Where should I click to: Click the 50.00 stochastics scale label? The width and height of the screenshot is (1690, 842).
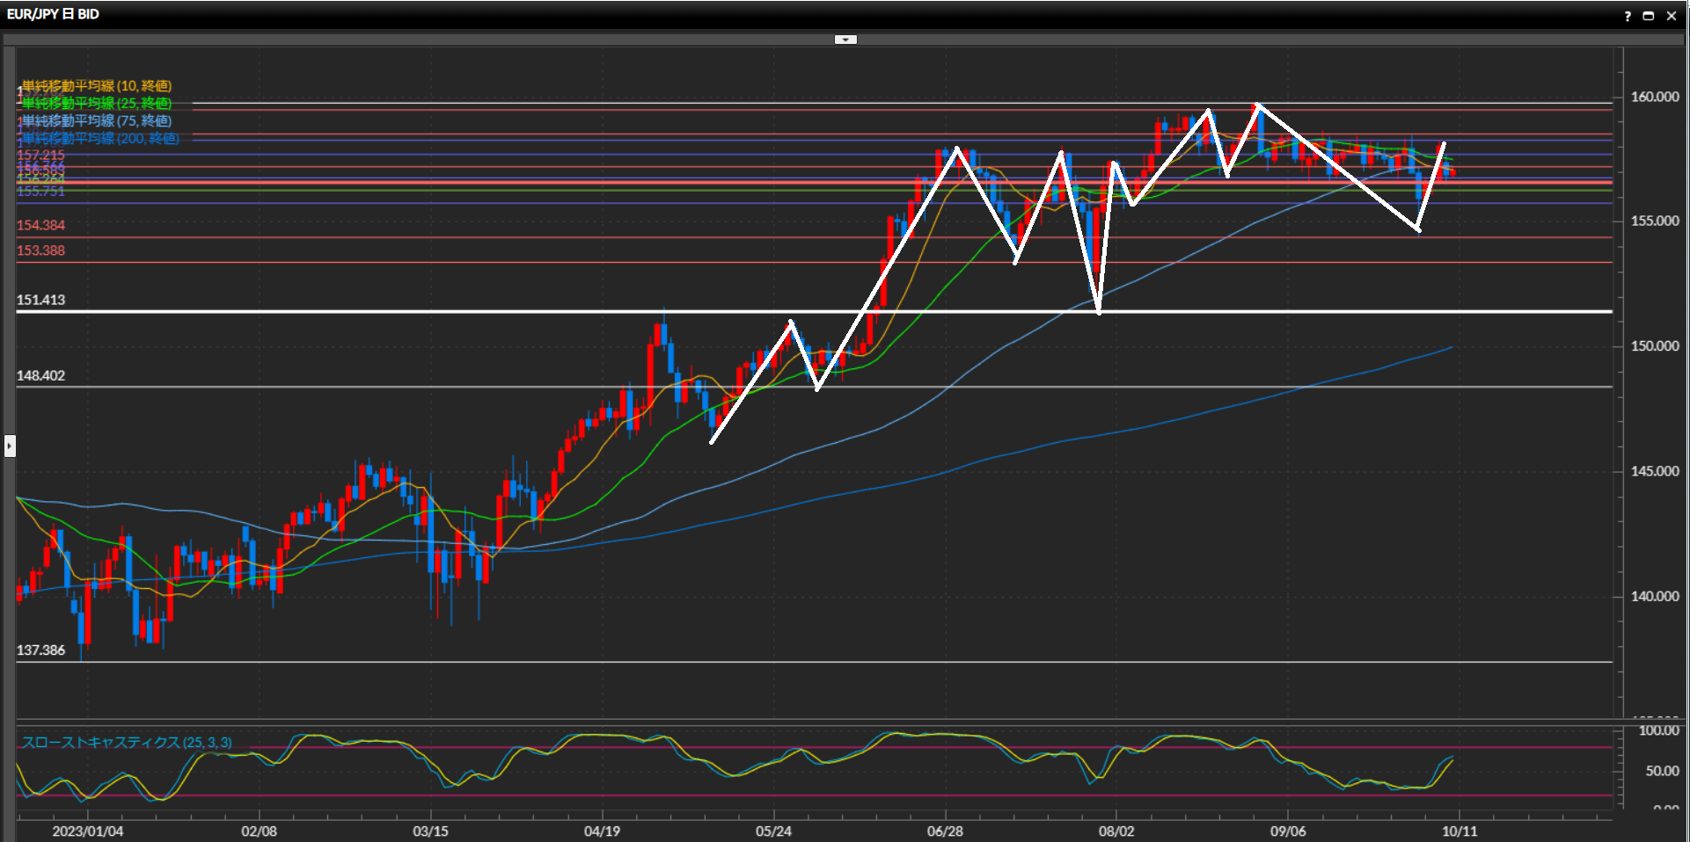pyautogui.click(x=1662, y=771)
